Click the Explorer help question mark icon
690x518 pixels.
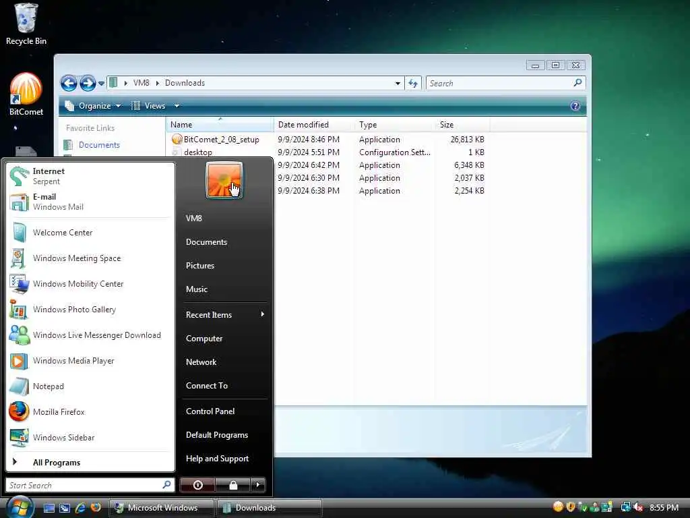click(575, 106)
